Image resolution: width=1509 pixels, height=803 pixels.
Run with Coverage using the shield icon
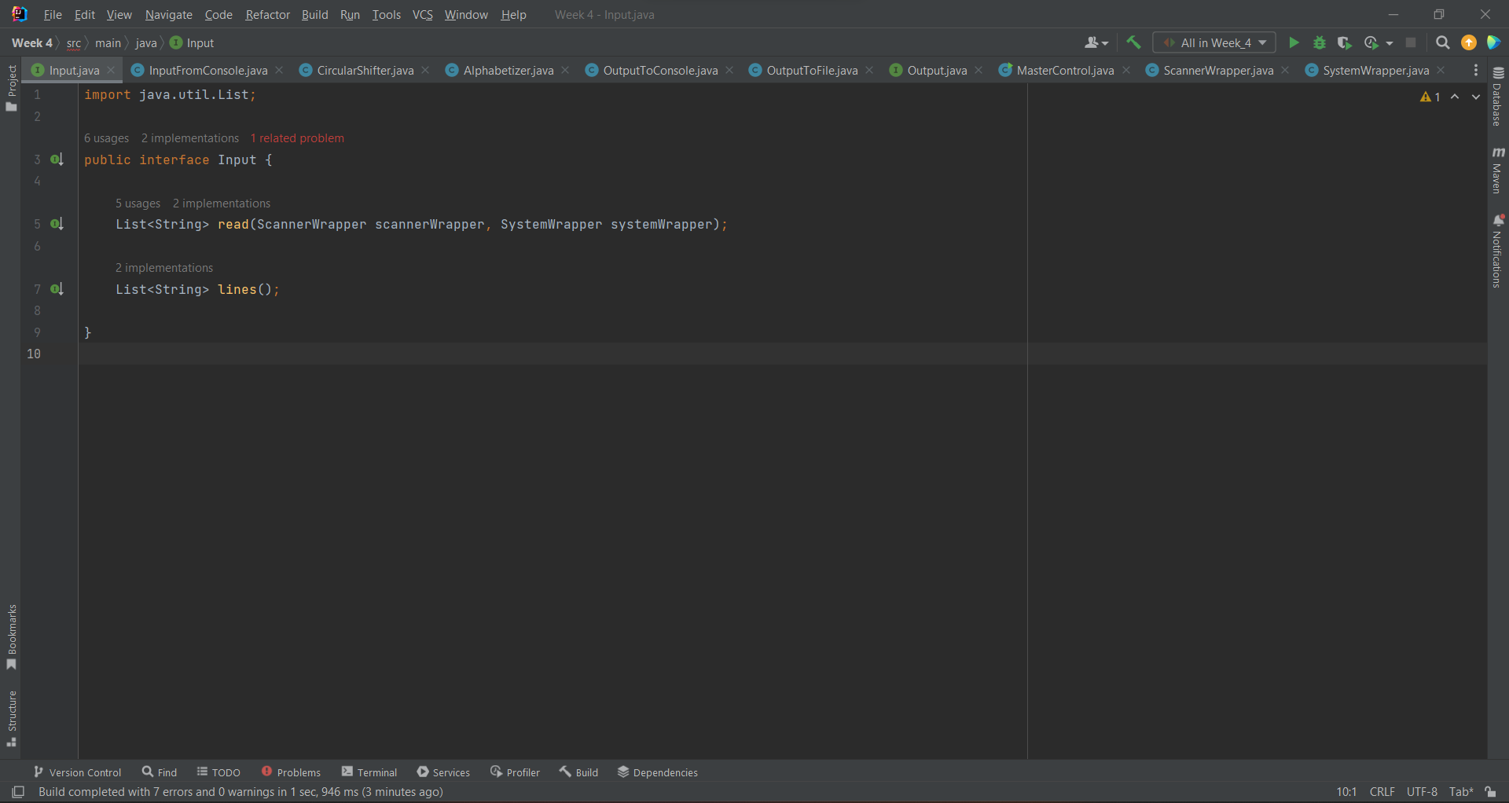click(1345, 42)
